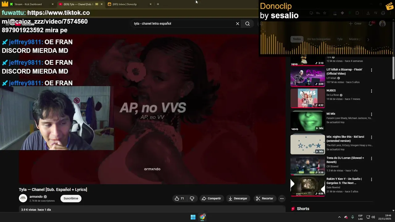Viewport: 395px width, 222px height.
Task: Click the ESP LAA language indicator
Action: coord(360,217)
